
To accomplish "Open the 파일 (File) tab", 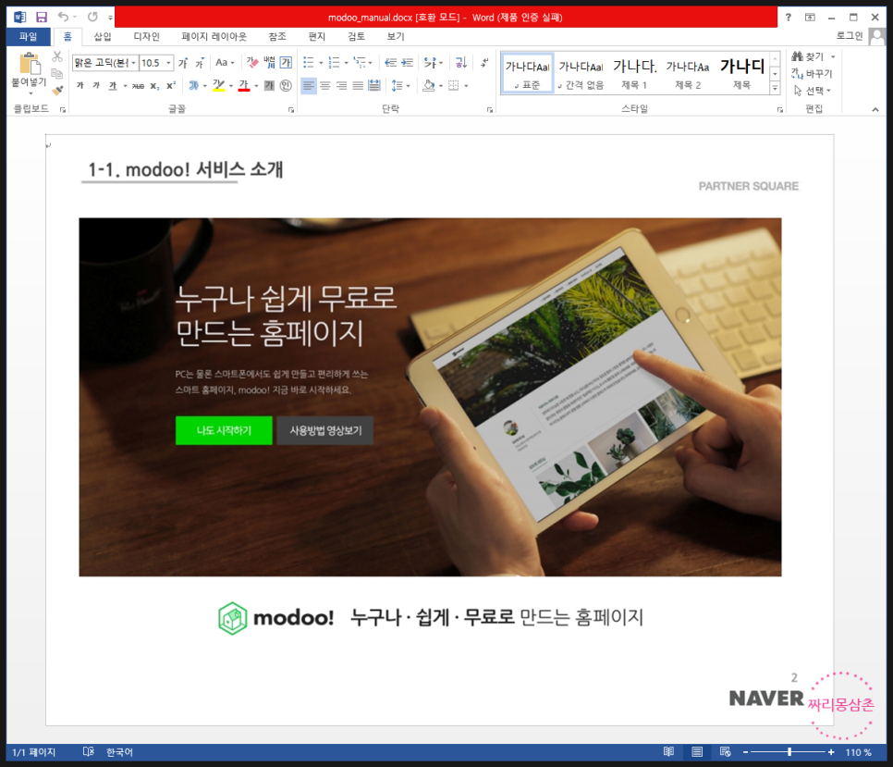I will tap(28, 36).
